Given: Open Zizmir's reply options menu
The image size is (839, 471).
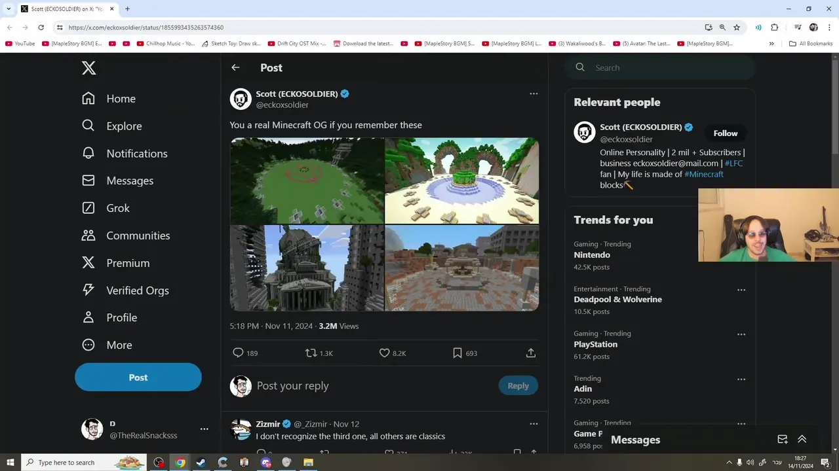Looking at the screenshot, I should point(534,424).
